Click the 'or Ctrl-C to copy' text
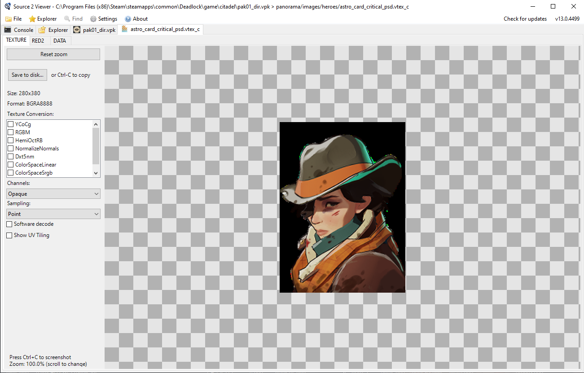The image size is (584, 373). (x=71, y=75)
